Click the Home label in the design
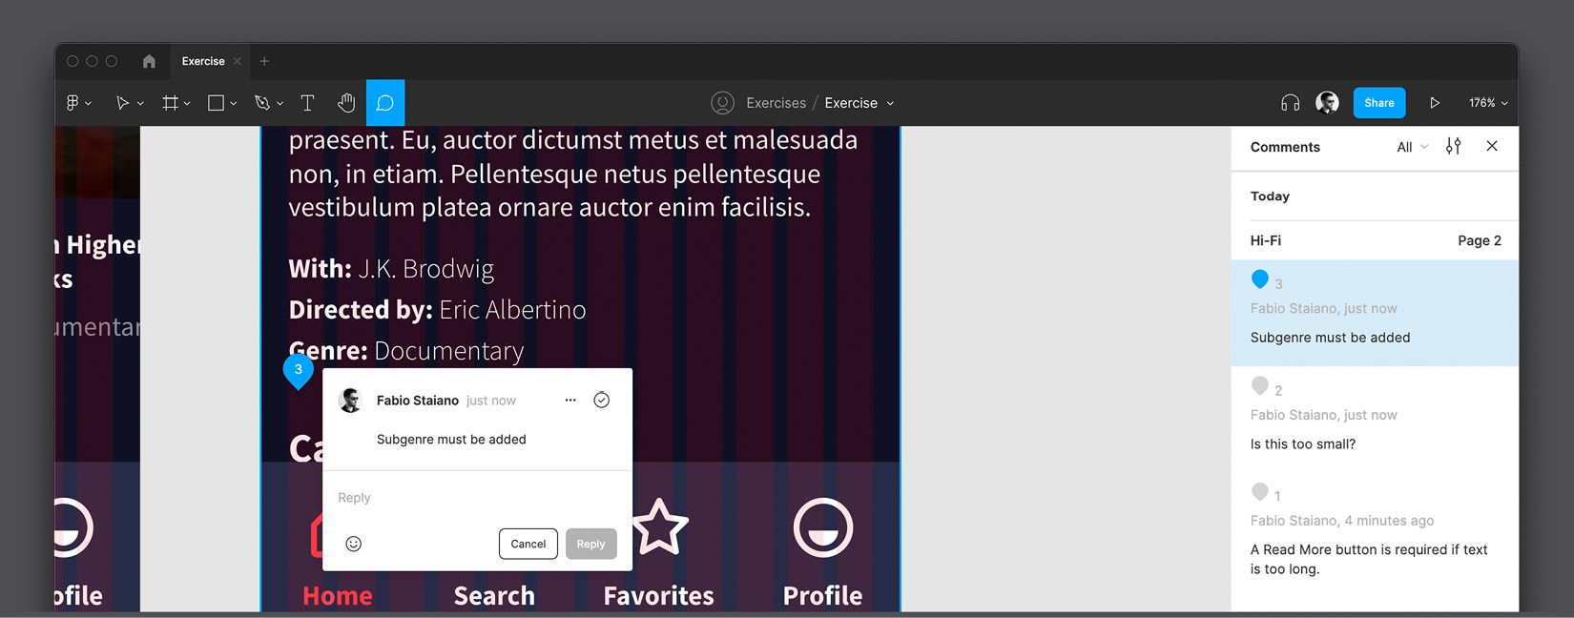 tap(338, 596)
